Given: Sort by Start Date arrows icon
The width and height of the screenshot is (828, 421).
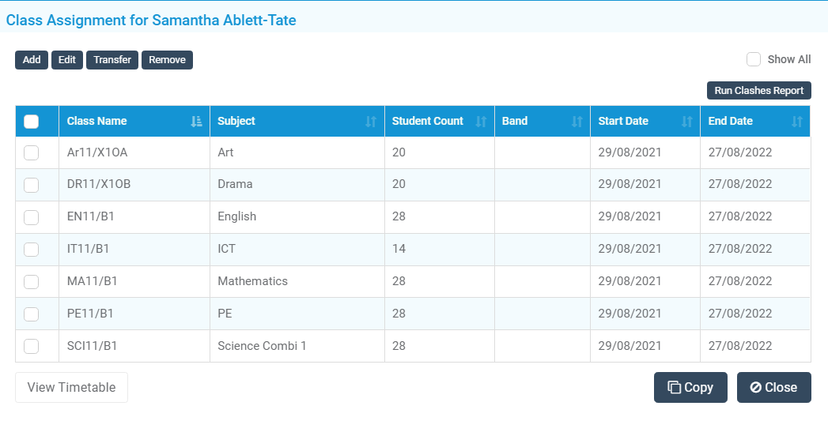Looking at the screenshot, I should pos(687,122).
